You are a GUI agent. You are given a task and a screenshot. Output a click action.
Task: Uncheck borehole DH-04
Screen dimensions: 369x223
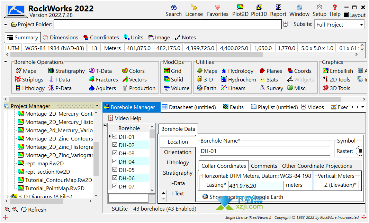[x=115, y=161]
